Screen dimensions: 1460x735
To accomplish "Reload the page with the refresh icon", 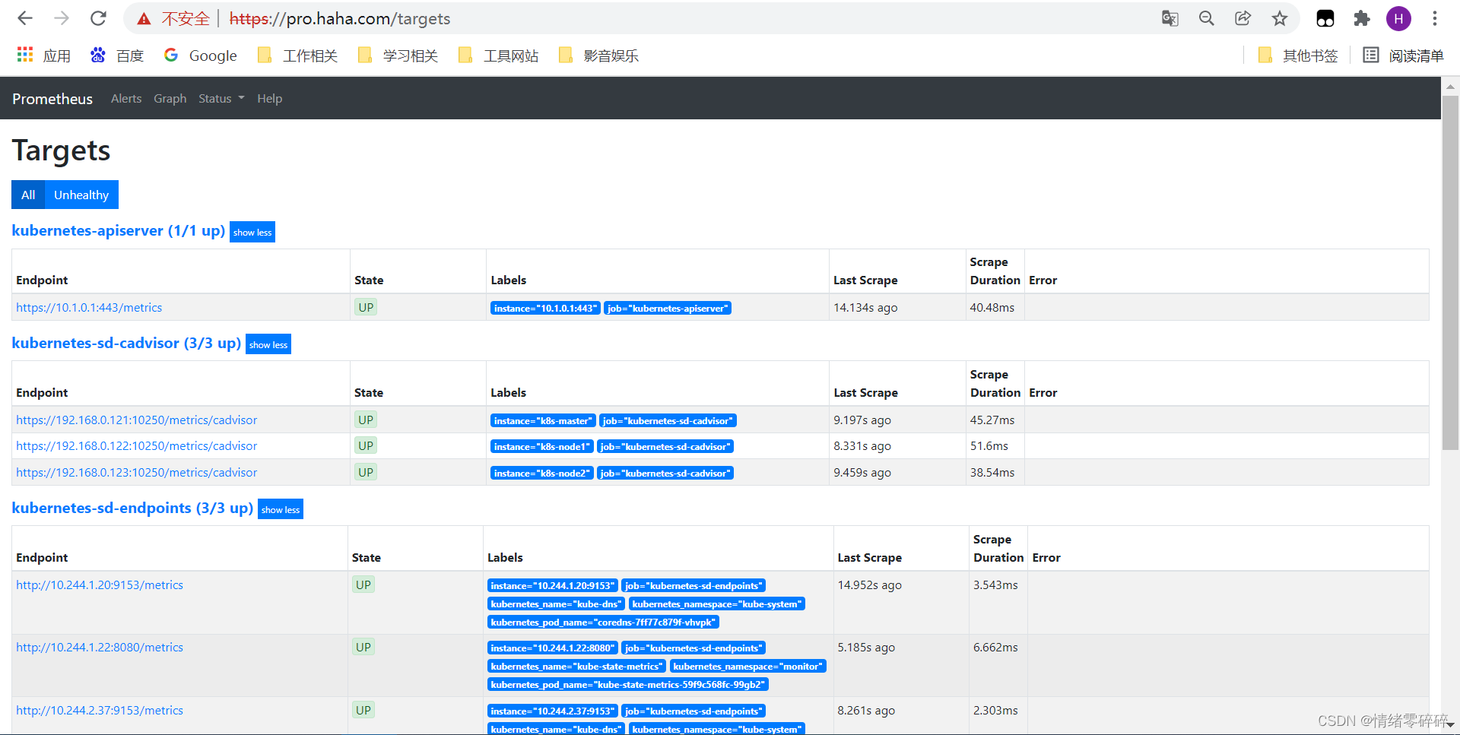I will pos(98,18).
